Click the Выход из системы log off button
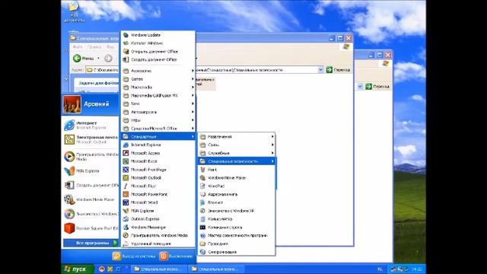This screenshot has height=274, width=487. coord(134,256)
